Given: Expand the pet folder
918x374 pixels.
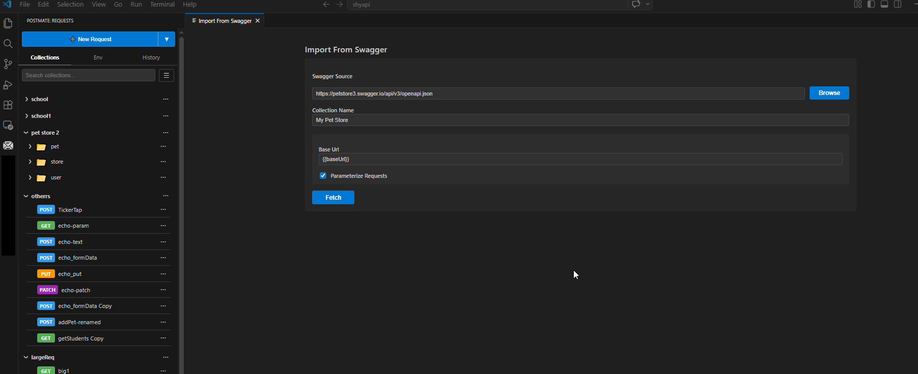Looking at the screenshot, I should [30, 146].
